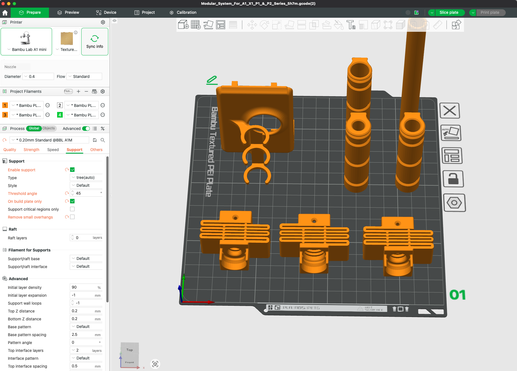Click plate Arrange side icon

[x=452, y=156]
